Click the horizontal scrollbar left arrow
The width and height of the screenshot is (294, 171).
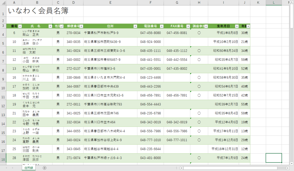click(x=181, y=168)
